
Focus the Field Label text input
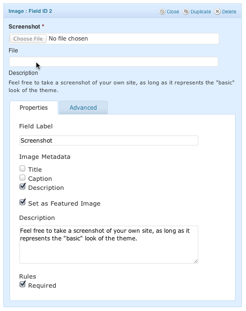pos(109,140)
